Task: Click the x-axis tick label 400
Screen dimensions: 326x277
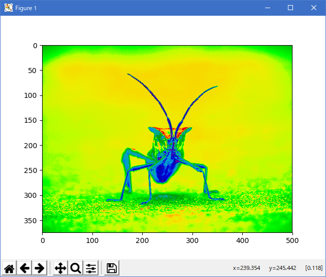Action: (242, 240)
